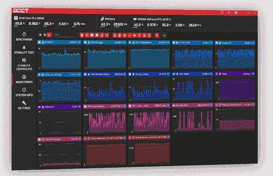The image size is (273, 176).
Task: Click the CPU chip icon beside Intel Core i9-13900K
Action: click(16, 18)
